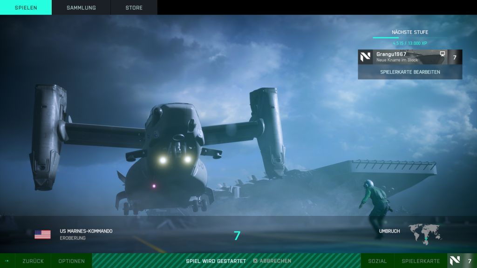Click the title 'Neue Knarre im Block'
This screenshot has width=477, height=268.
(x=397, y=60)
